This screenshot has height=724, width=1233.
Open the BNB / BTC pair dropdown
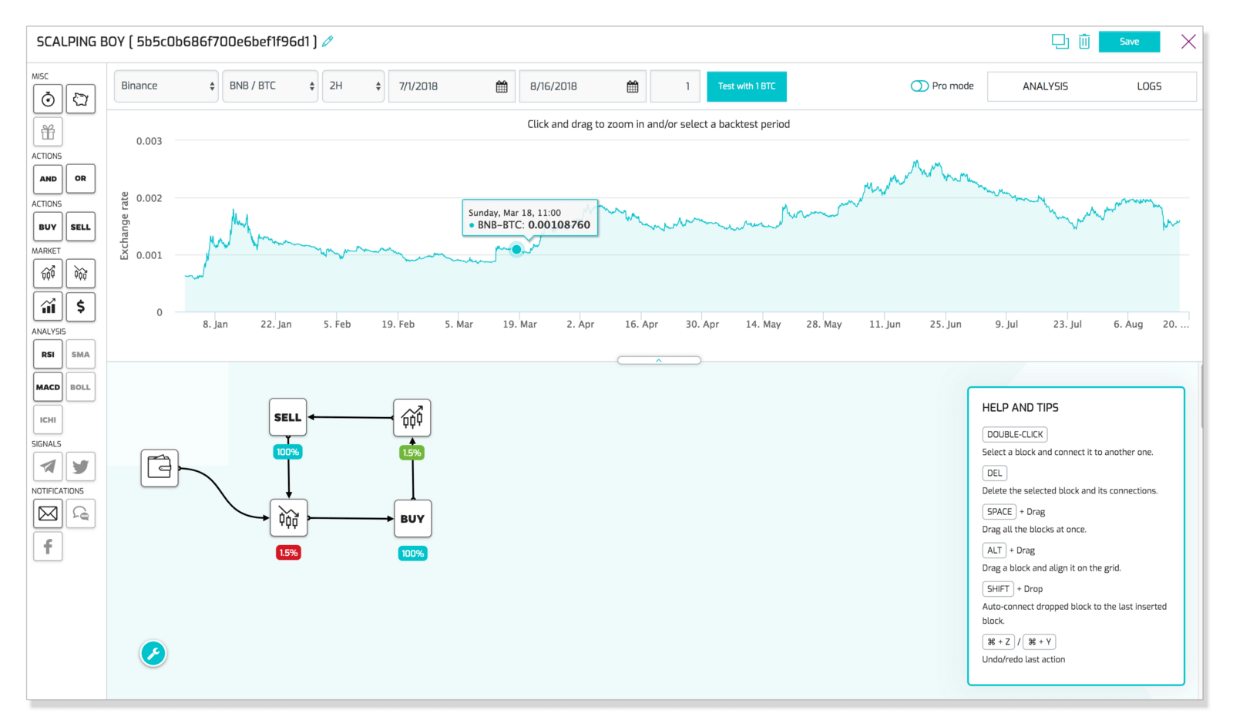pyautogui.click(x=270, y=86)
